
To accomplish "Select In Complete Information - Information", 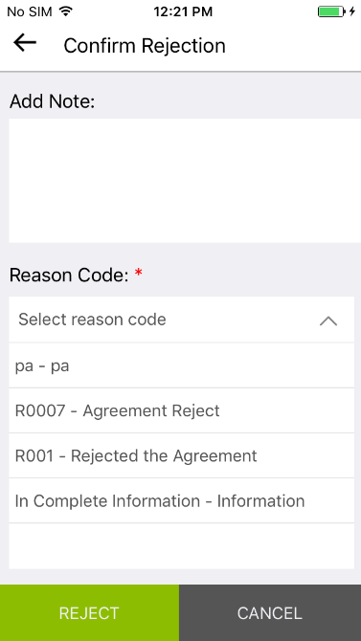I will coord(181,500).
